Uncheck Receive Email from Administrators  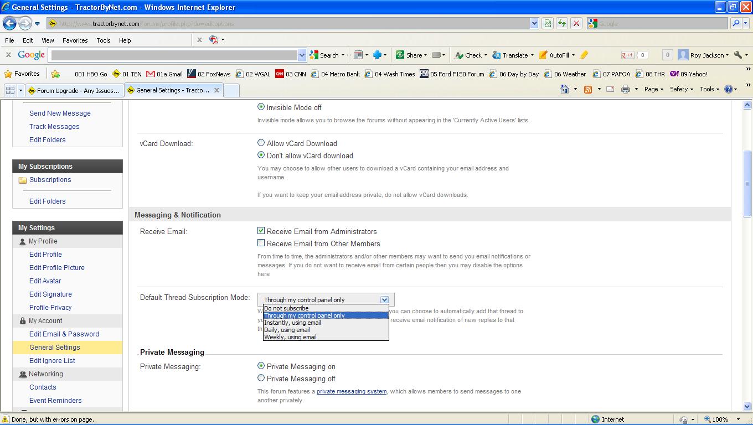(261, 231)
